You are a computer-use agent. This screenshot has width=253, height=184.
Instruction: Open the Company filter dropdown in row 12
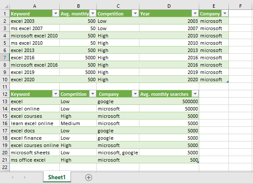click(135, 94)
